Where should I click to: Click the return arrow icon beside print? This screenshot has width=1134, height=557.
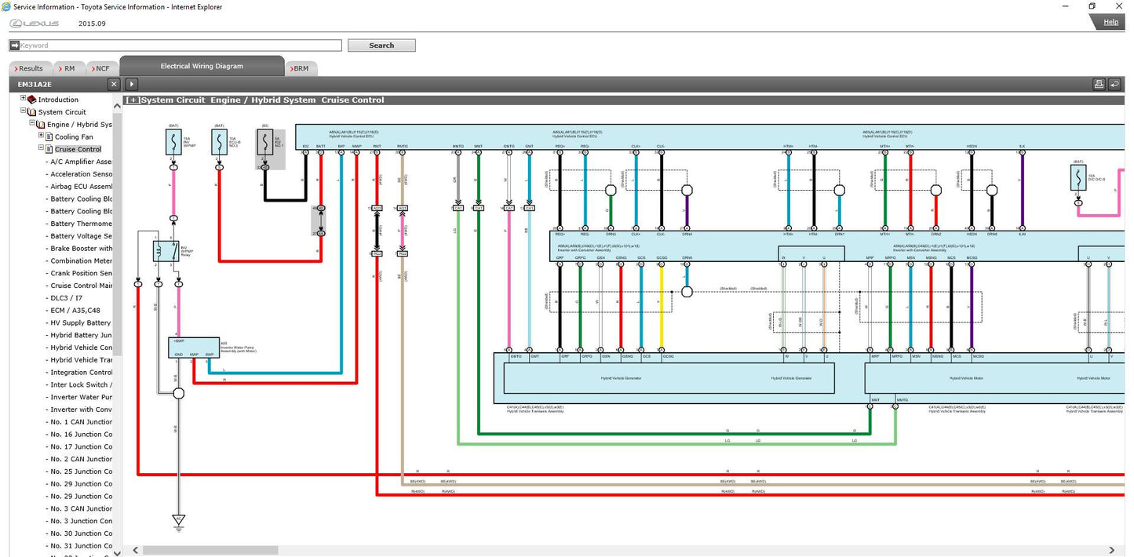point(1114,84)
